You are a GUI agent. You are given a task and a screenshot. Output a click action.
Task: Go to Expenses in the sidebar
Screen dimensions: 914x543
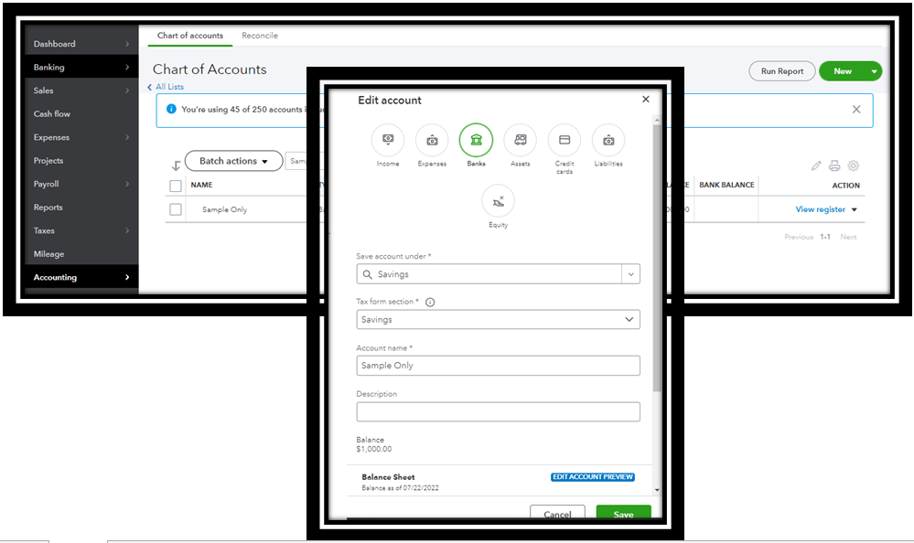[51, 137]
